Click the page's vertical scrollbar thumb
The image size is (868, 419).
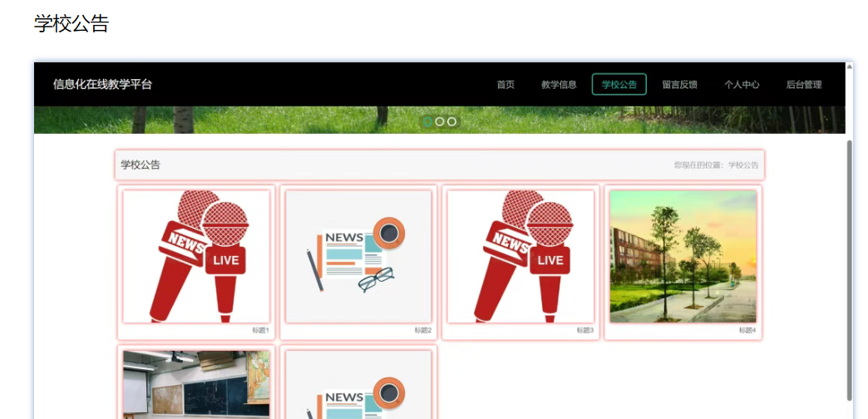point(850,270)
